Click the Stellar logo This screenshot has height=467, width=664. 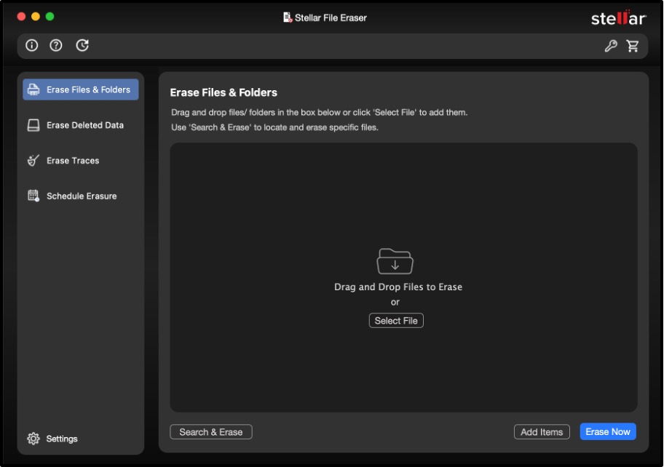click(618, 17)
